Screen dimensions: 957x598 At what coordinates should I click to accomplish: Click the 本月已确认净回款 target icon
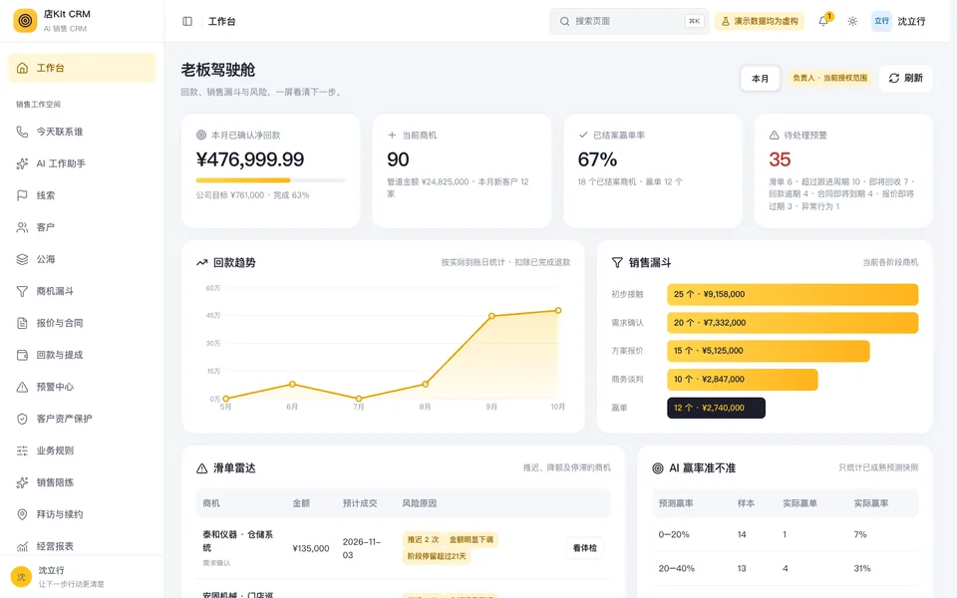click(200, 135)
